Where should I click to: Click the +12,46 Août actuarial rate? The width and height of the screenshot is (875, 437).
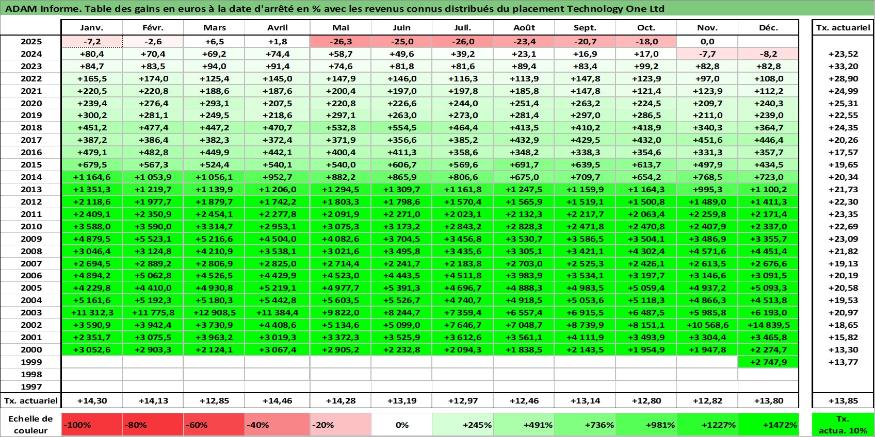pyautogui.click(x=524, y=400)
